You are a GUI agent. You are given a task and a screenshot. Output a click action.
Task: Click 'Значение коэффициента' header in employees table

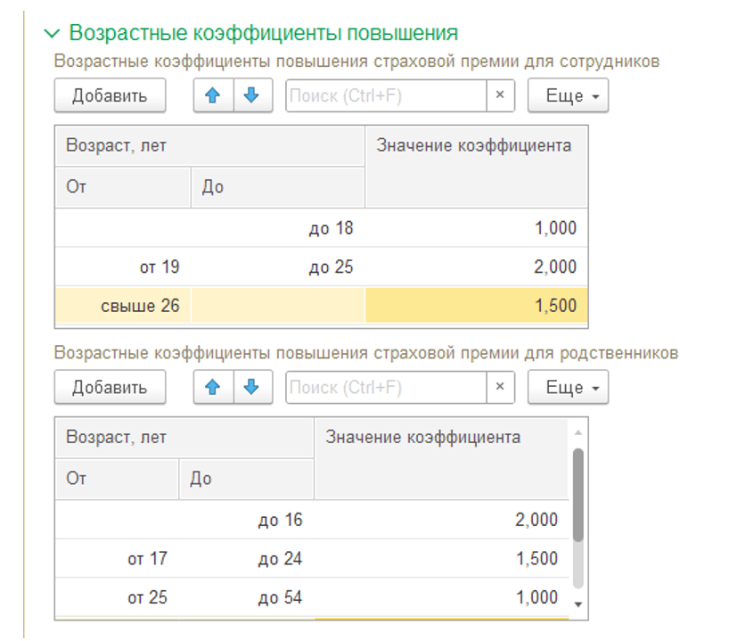[x=474, y=145]
